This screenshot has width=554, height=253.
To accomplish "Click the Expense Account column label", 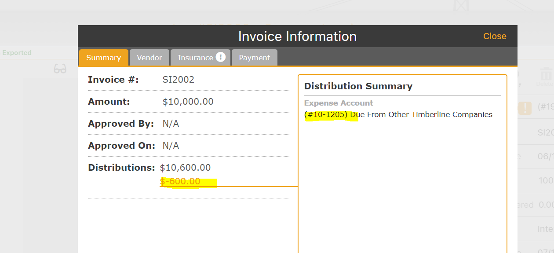I will (x=339, y=103).
